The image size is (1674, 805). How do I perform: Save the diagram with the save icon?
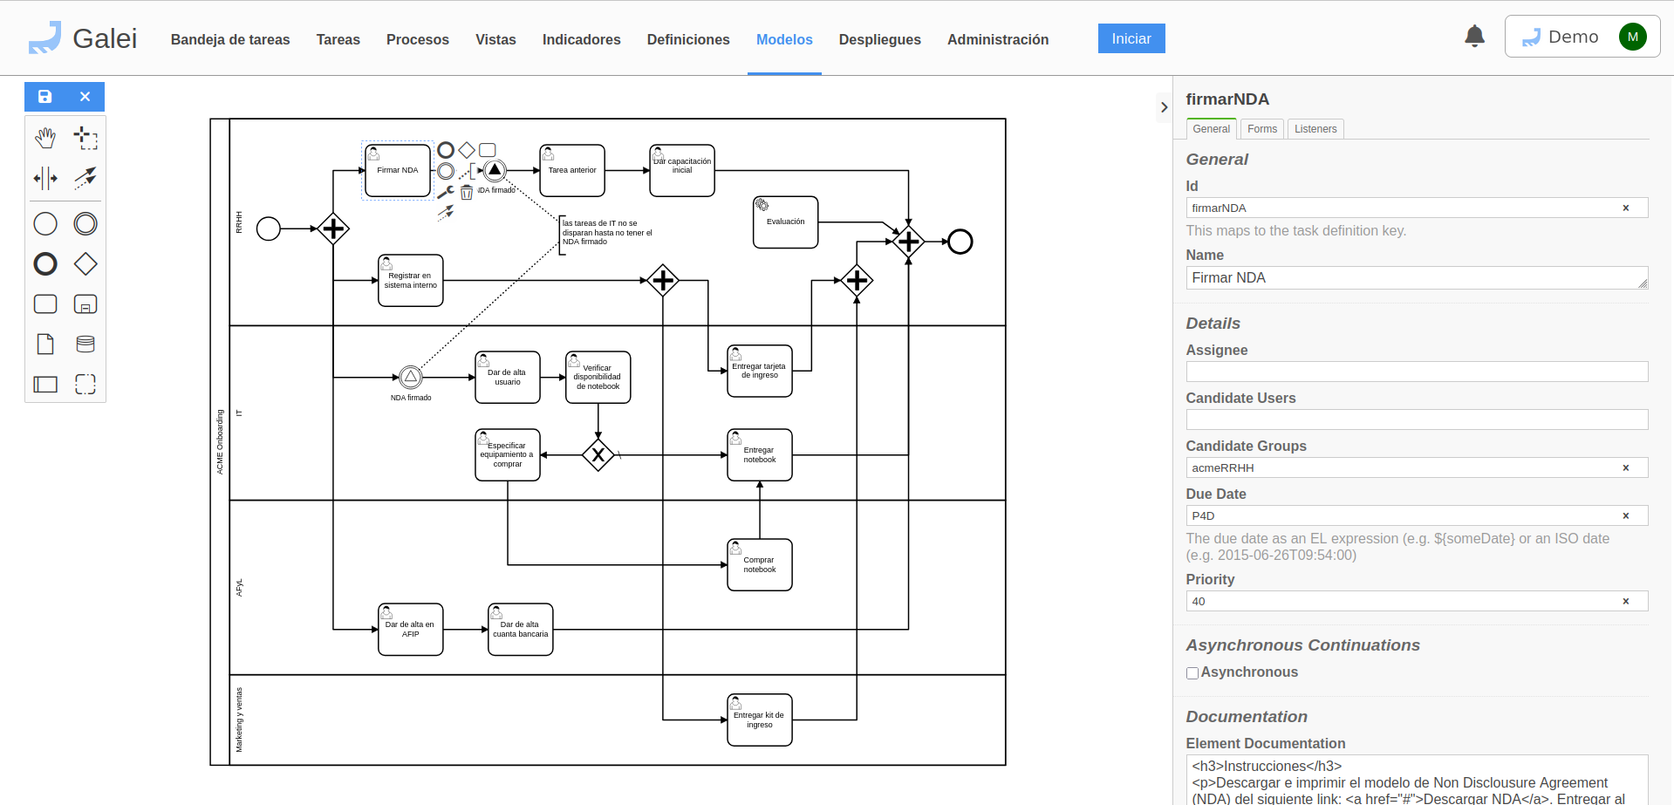[44, 97]
